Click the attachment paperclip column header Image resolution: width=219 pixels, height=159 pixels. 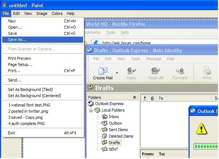point(152,98)
